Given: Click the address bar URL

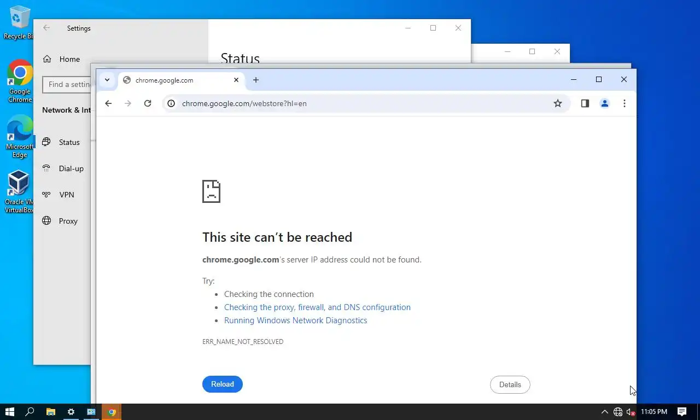Looking at the screenshot, I should click(x=244, y=103).
